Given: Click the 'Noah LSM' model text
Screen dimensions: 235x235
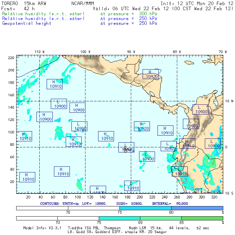Looking at the screenshot, I should point(138,228).
